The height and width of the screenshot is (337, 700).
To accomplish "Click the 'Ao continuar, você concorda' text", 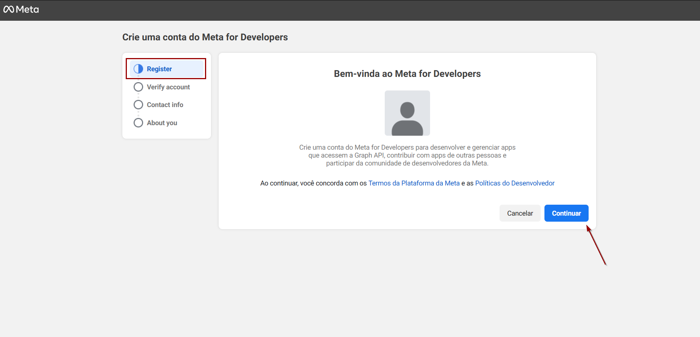I will [313, 183].
